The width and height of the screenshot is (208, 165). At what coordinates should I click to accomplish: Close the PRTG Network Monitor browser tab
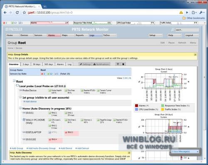click(x=39, y=7)
